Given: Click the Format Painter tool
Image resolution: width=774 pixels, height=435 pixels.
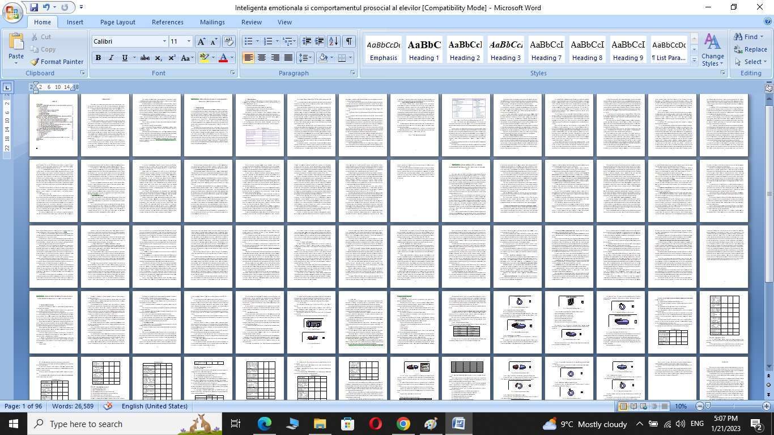Looking at the screenshot, I should 57,62.
